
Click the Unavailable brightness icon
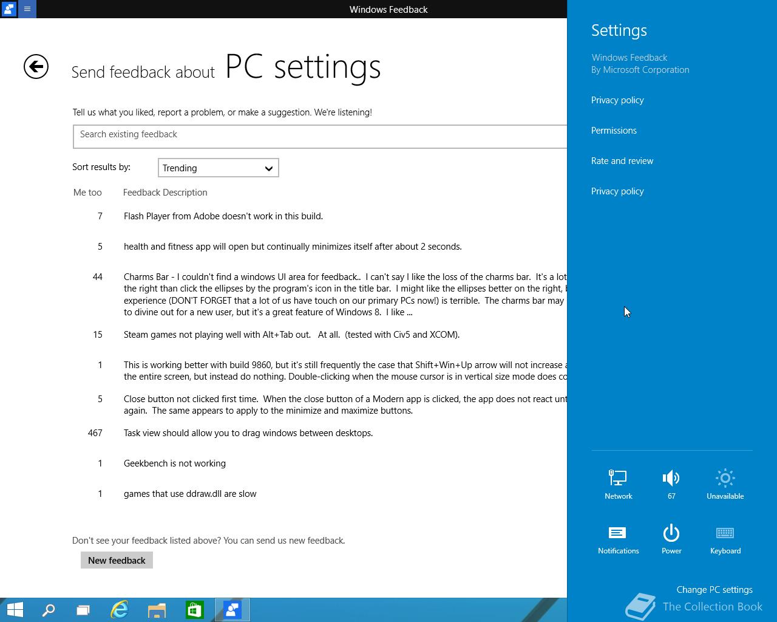tap(725, 484)
